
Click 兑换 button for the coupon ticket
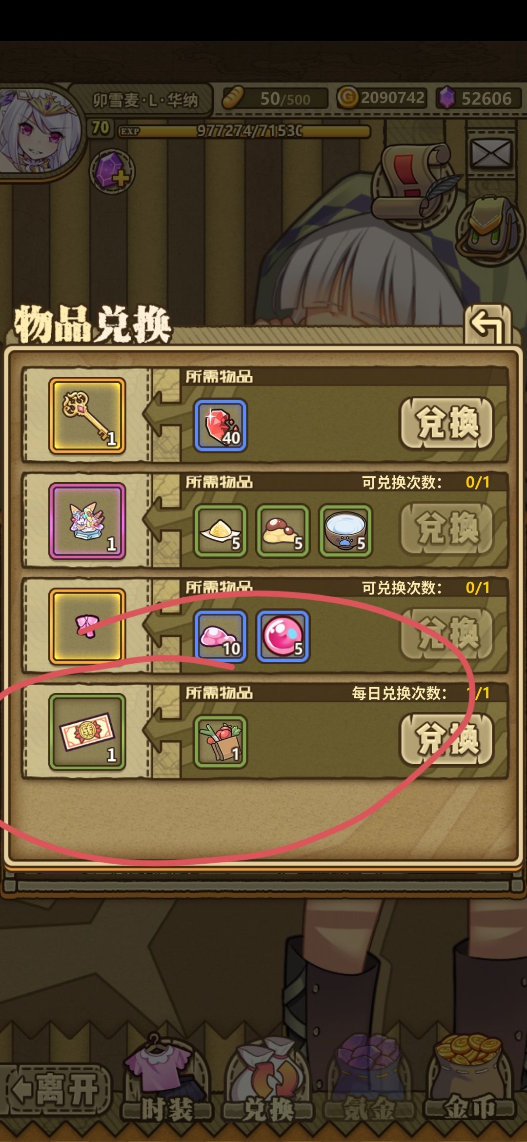click(x=447, y=740)
